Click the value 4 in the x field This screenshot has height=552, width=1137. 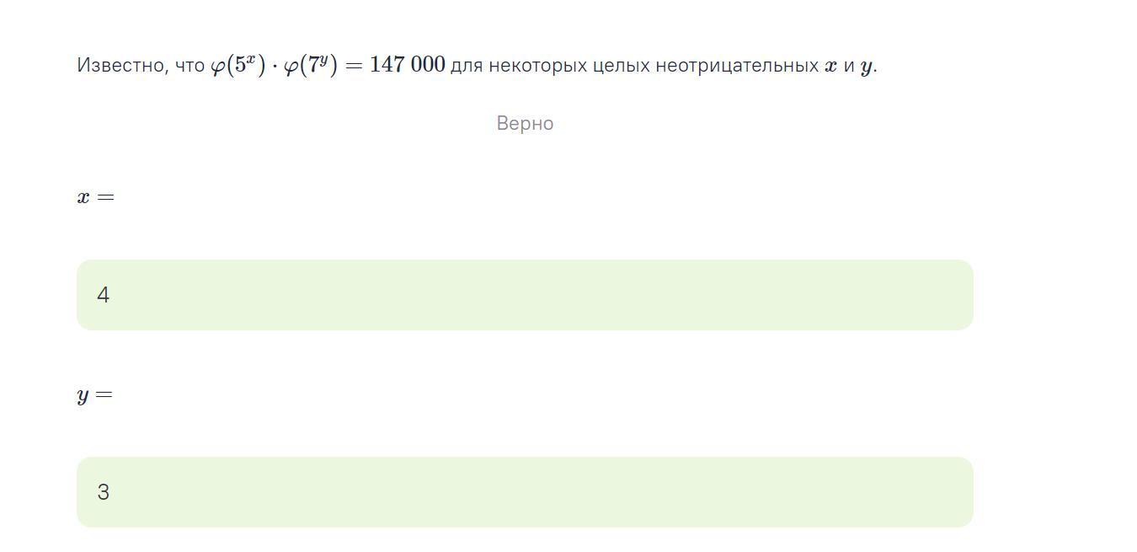(x=104, y=296)
